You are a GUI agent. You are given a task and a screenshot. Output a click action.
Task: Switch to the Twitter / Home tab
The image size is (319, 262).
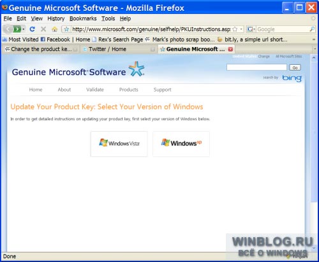pos(119,49)
